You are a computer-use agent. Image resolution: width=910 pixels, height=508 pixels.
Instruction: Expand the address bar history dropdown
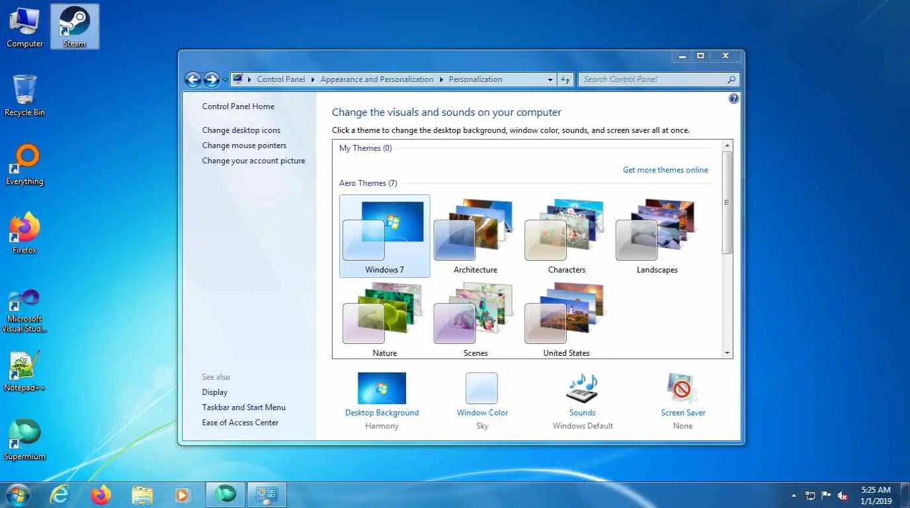(x=550, y=79)
